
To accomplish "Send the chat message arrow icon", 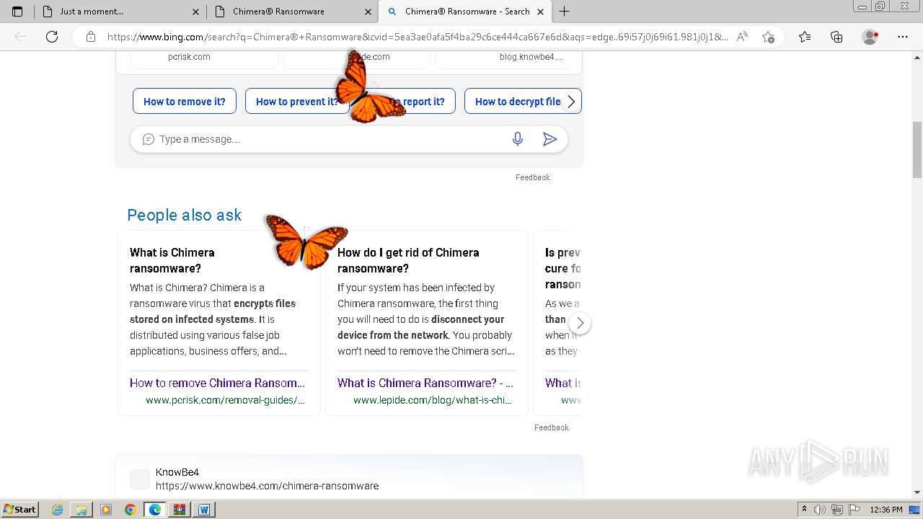I will [550, 139].
